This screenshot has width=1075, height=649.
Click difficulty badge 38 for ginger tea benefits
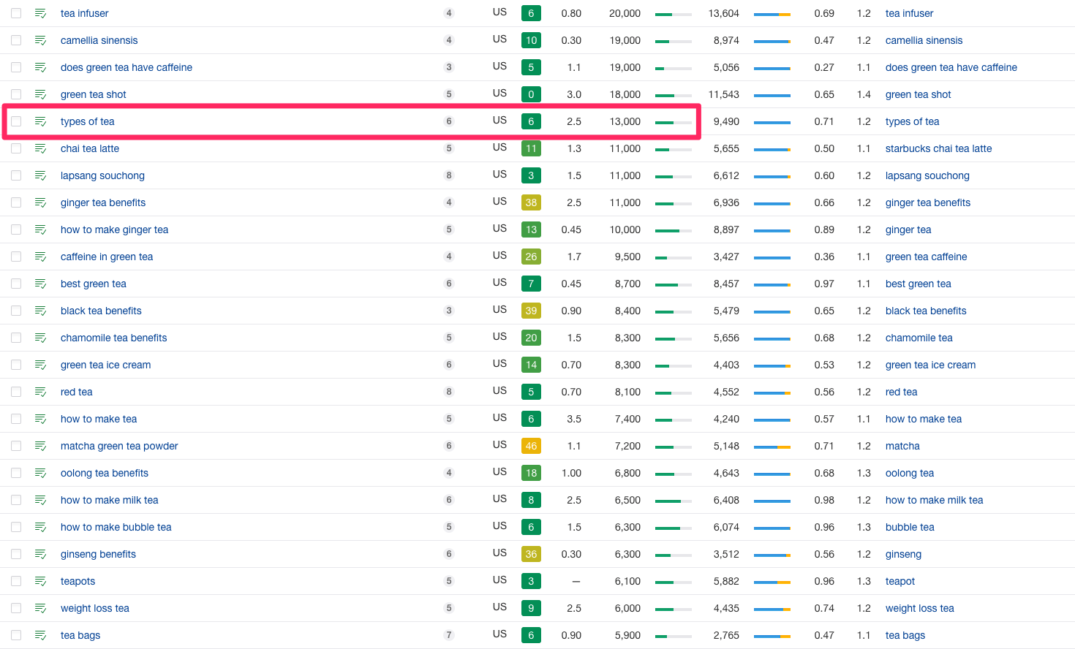coord(531,202)
